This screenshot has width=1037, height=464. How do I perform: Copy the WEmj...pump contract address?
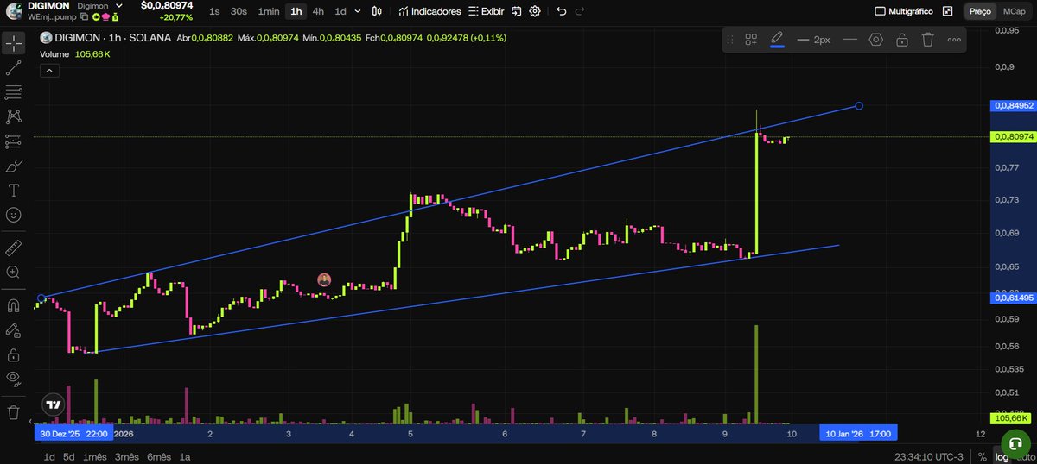coord(84,17)
